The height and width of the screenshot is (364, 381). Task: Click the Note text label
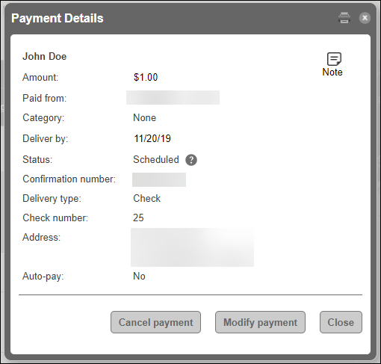pyautogui.click(x=332, y=73)
